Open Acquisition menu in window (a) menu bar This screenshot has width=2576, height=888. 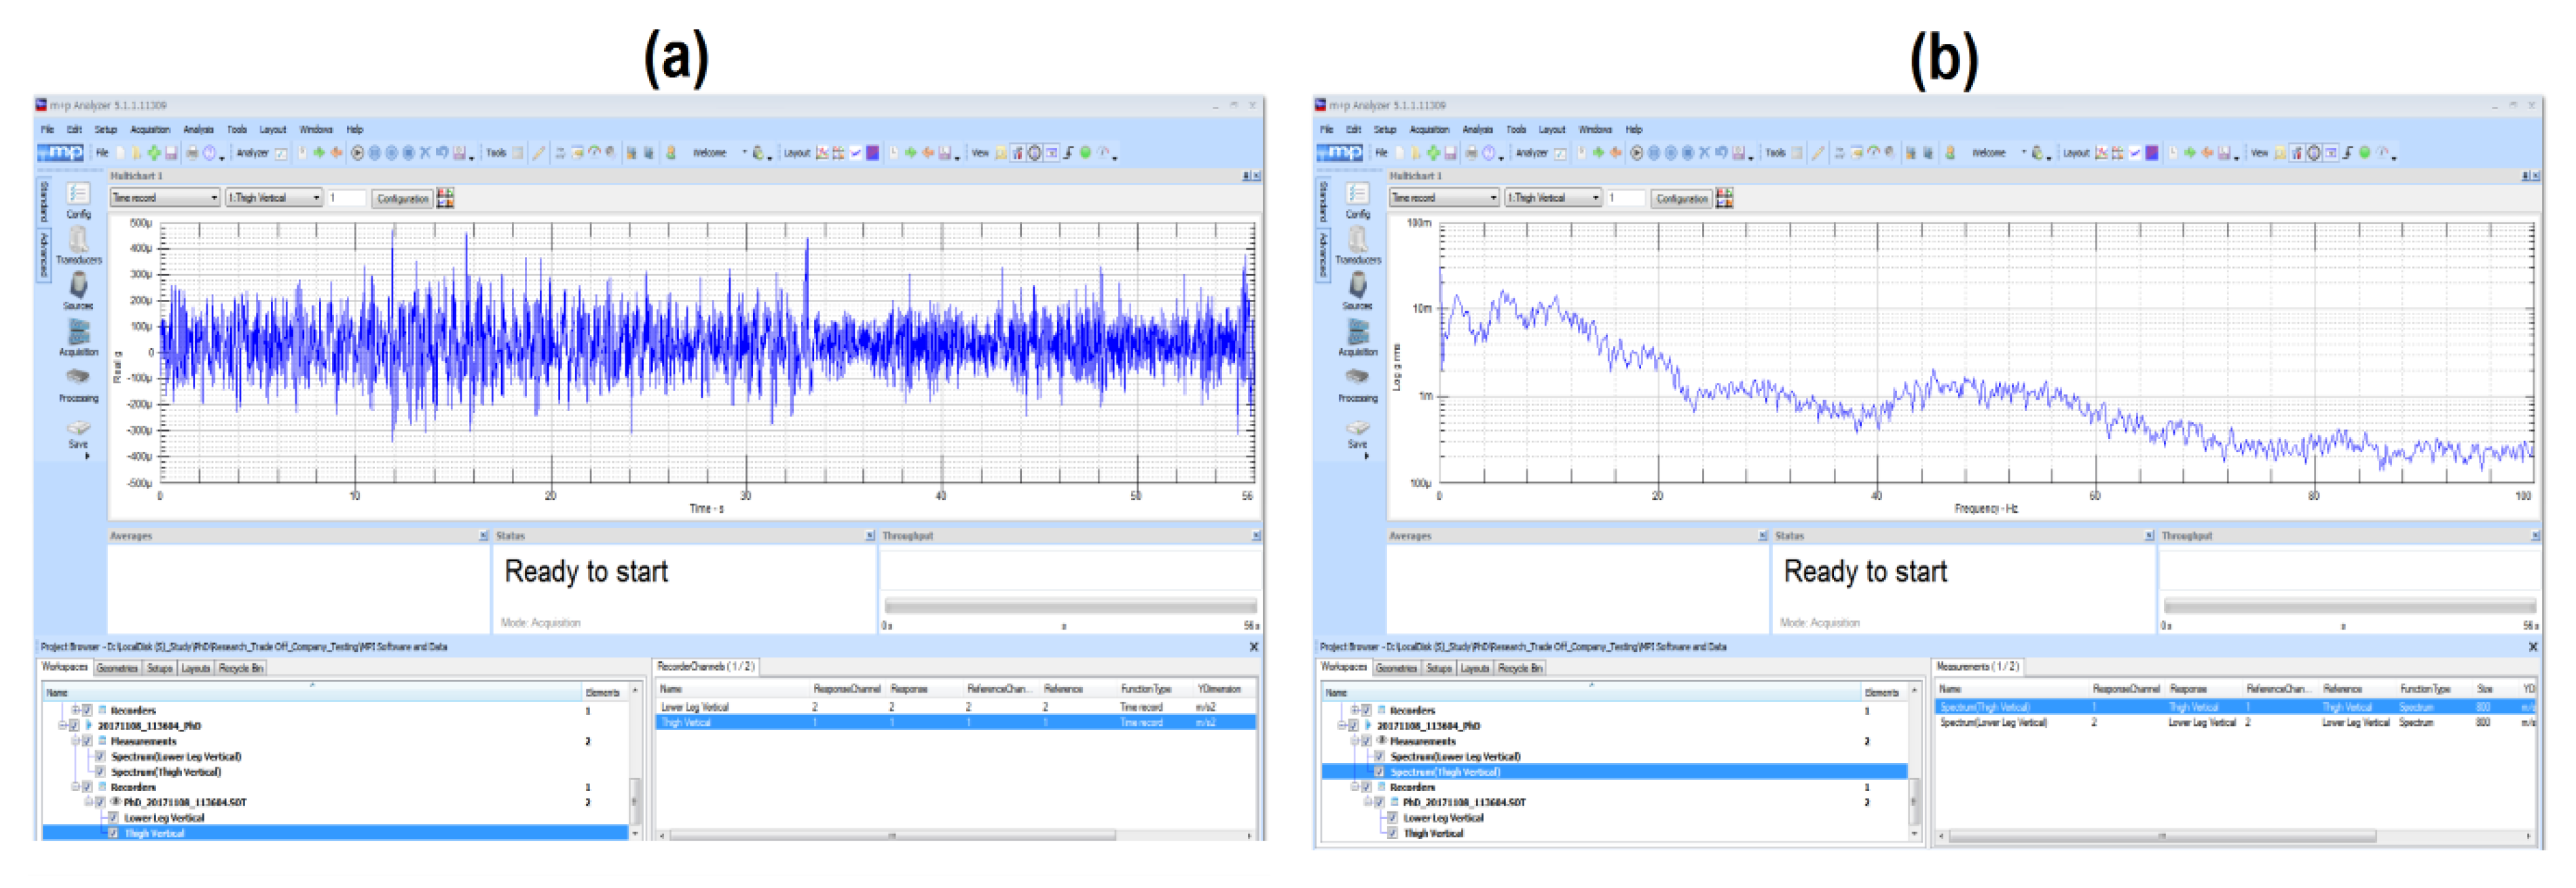click(x=150, y=129)
